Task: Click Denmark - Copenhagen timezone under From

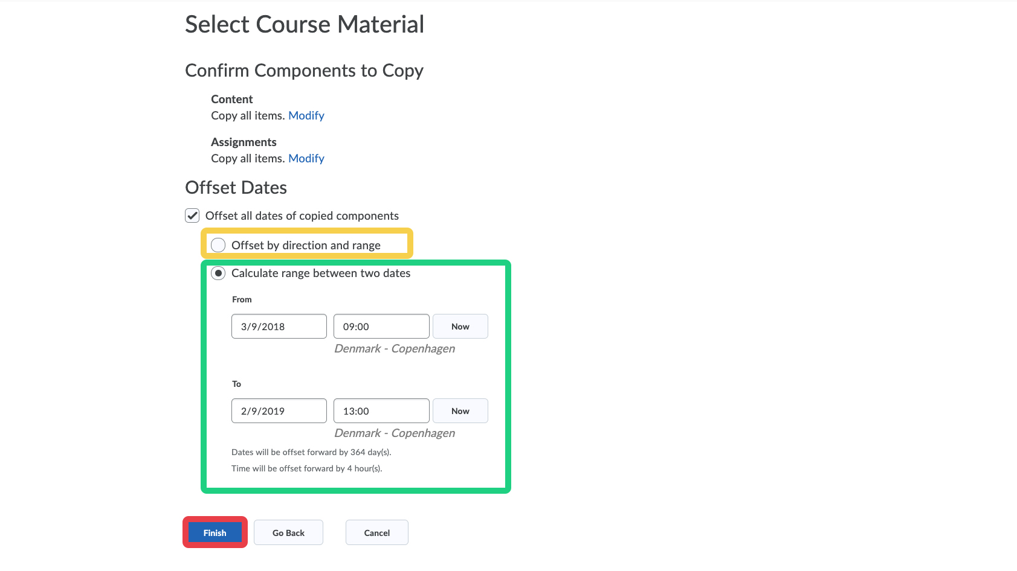Action: coord(395,349)
